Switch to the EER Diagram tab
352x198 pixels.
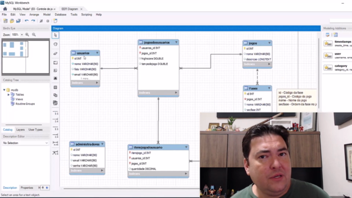tap(70, 9)
